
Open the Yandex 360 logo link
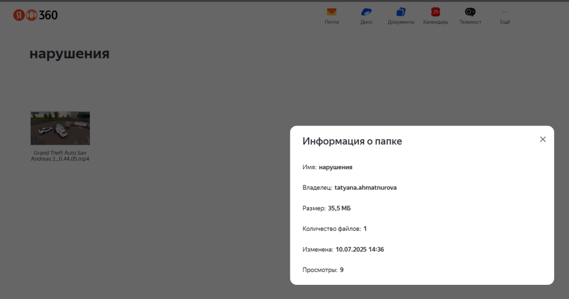coord(35,15)
